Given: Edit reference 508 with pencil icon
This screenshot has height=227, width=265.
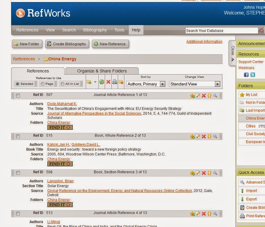Looking at the screenshot, I should (x=198, y=173).
